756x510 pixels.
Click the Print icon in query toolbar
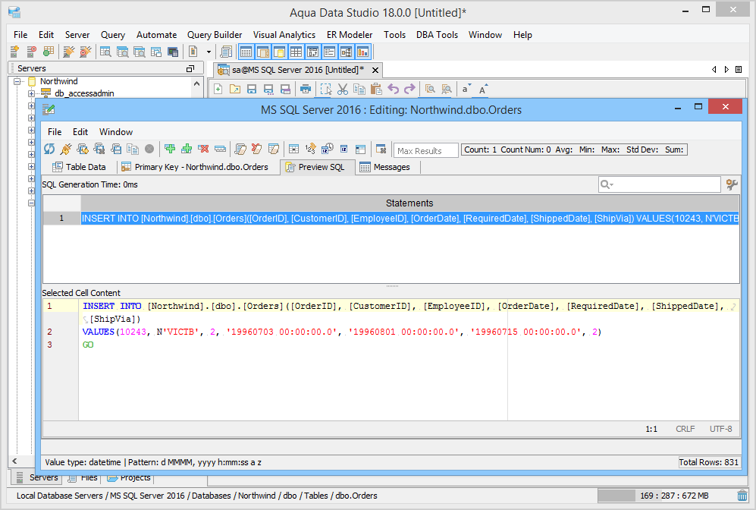click(x=306, y=89)
